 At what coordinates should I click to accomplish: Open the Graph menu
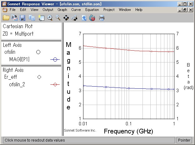62,10
